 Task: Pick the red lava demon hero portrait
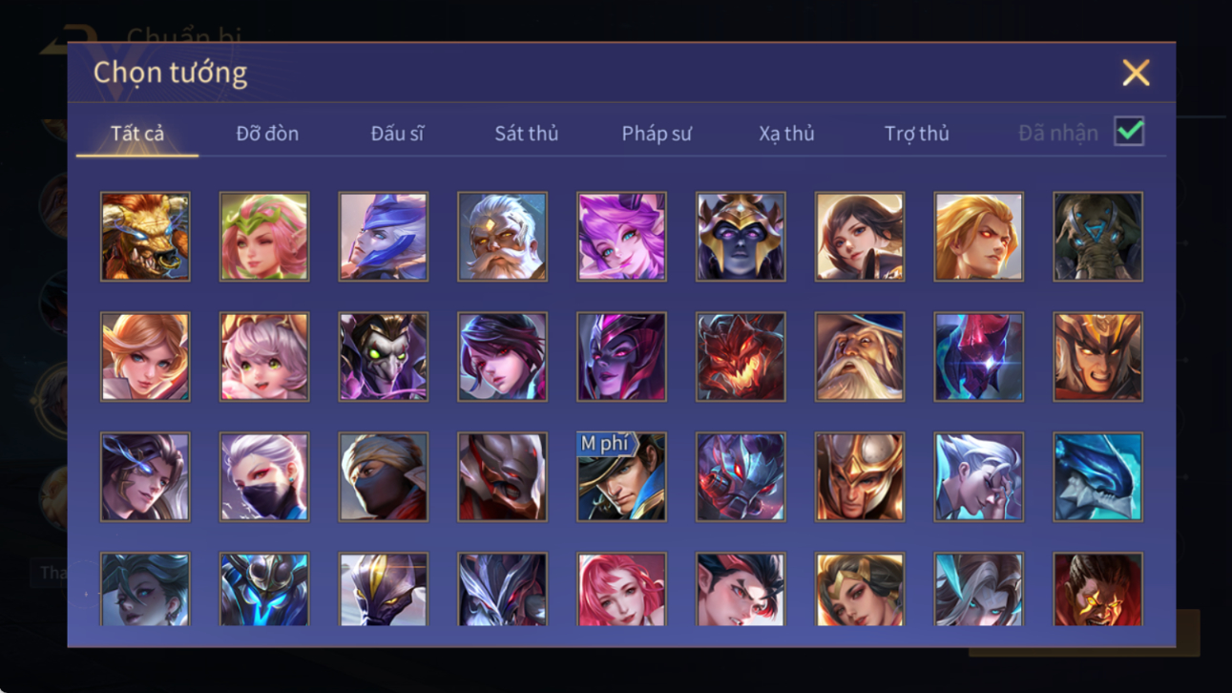[x=741, y=357]
